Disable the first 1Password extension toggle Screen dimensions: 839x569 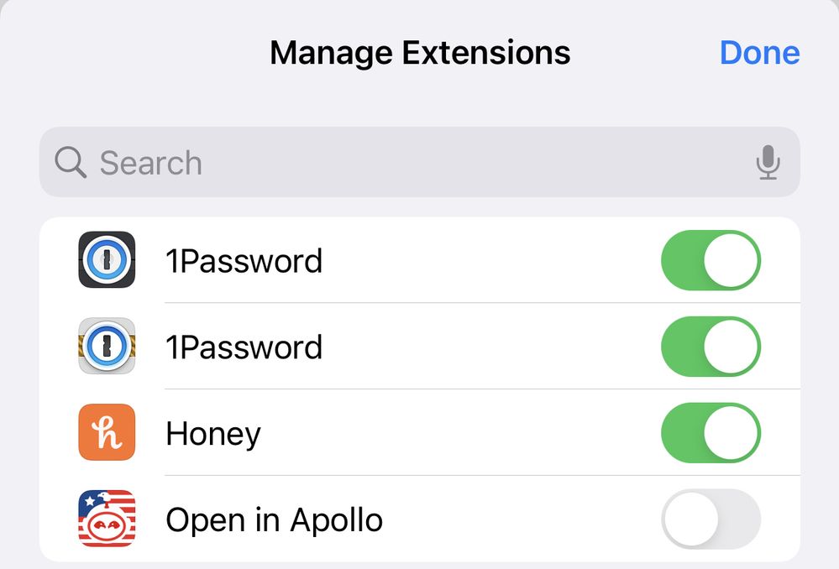click(x=711, y=260)
